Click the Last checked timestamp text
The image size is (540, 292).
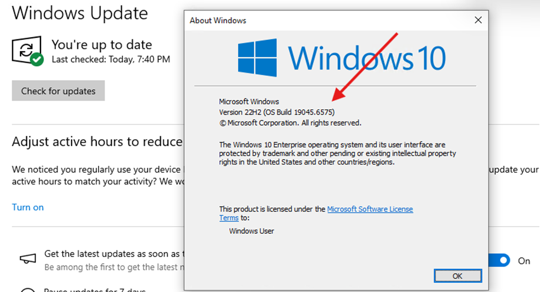[x=111, y=59]
